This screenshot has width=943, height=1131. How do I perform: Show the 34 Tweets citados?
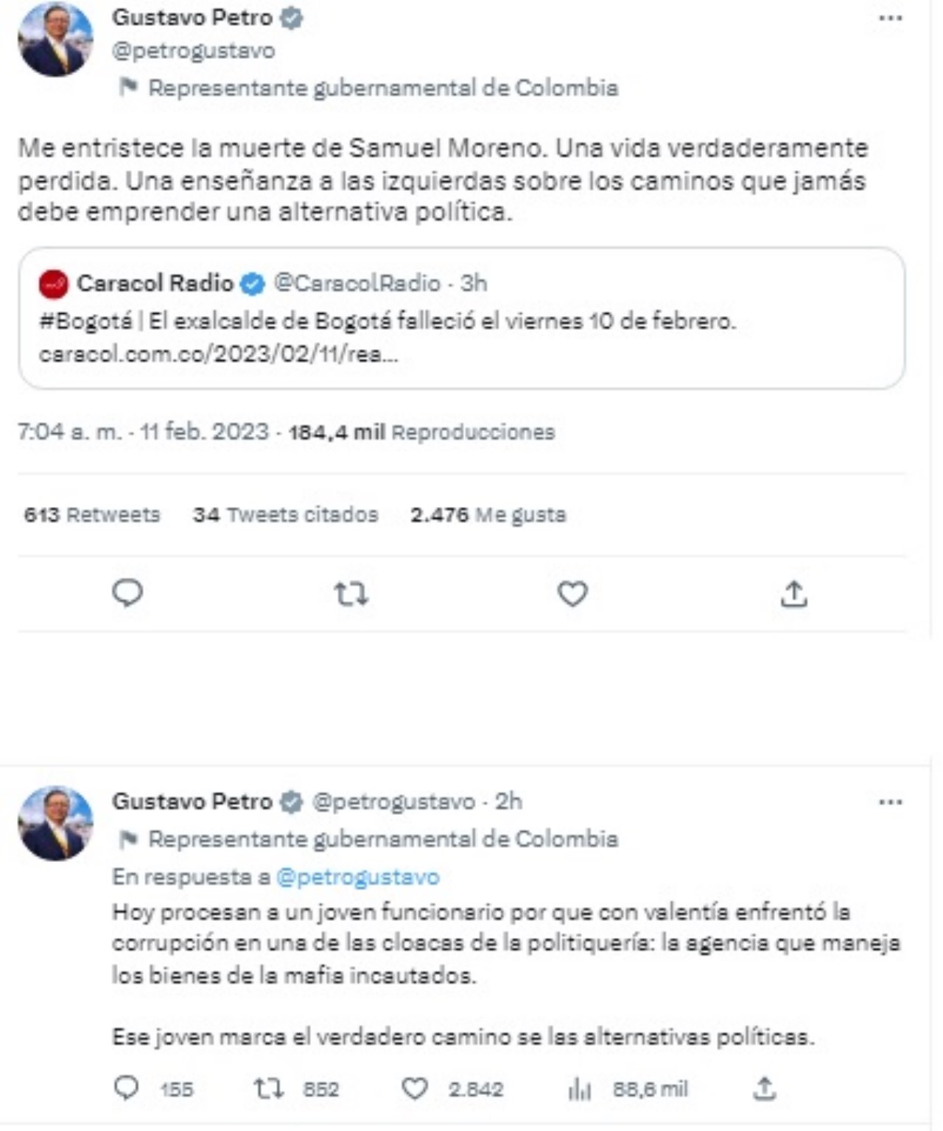pos(285,514)
